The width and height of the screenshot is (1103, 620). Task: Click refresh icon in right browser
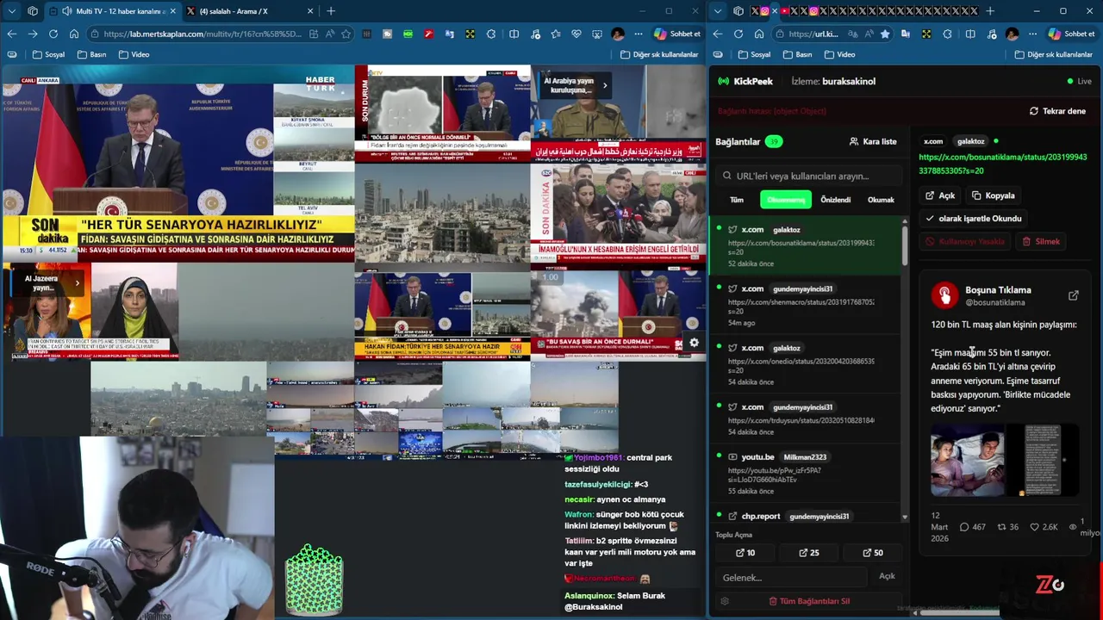pos(738,34)
